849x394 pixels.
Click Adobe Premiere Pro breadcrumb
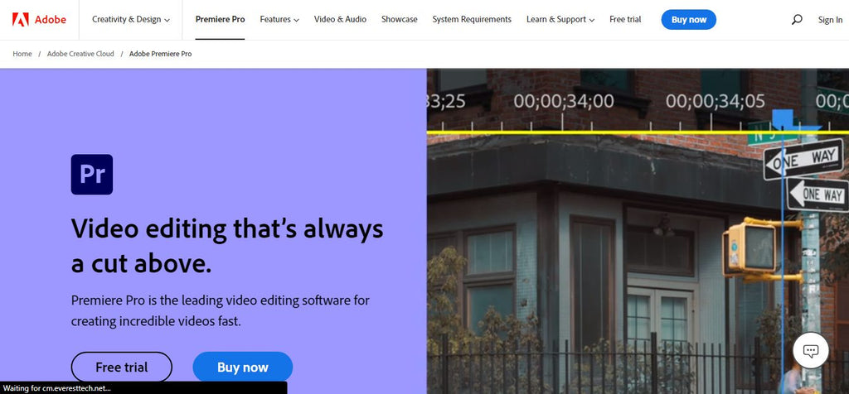(160, 54)
